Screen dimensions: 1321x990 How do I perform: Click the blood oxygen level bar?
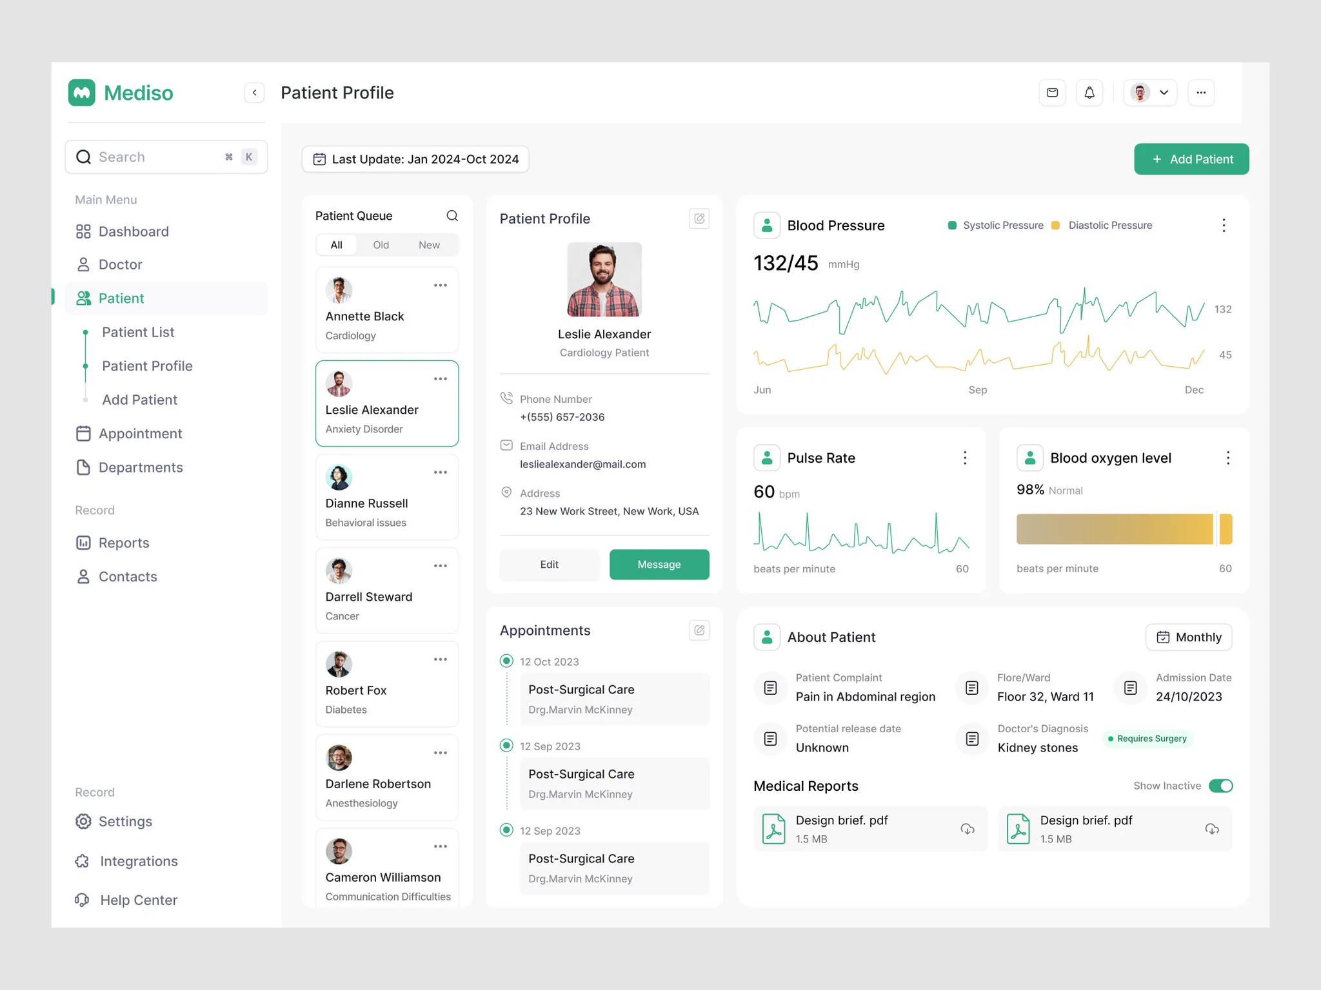[1124, 529]
